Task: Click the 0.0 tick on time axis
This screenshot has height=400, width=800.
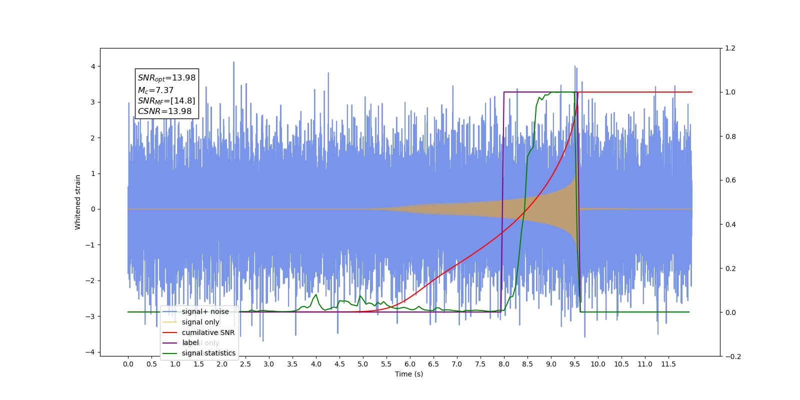Action: point(128,364)
